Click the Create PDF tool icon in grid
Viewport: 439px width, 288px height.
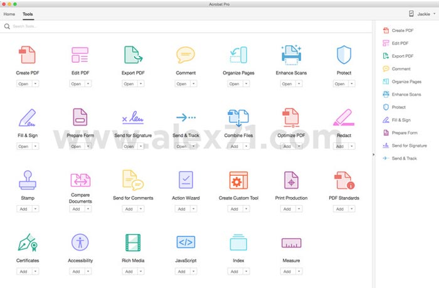27,55
